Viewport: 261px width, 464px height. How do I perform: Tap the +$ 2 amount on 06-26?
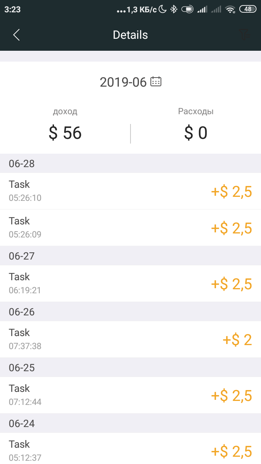(x=237, y=340)
